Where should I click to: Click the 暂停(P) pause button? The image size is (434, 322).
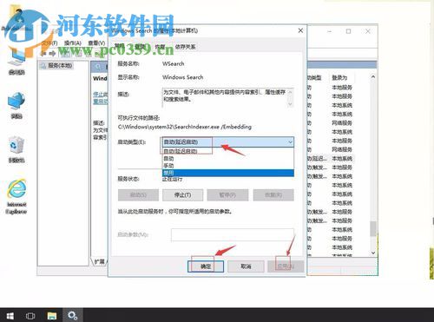227,195
